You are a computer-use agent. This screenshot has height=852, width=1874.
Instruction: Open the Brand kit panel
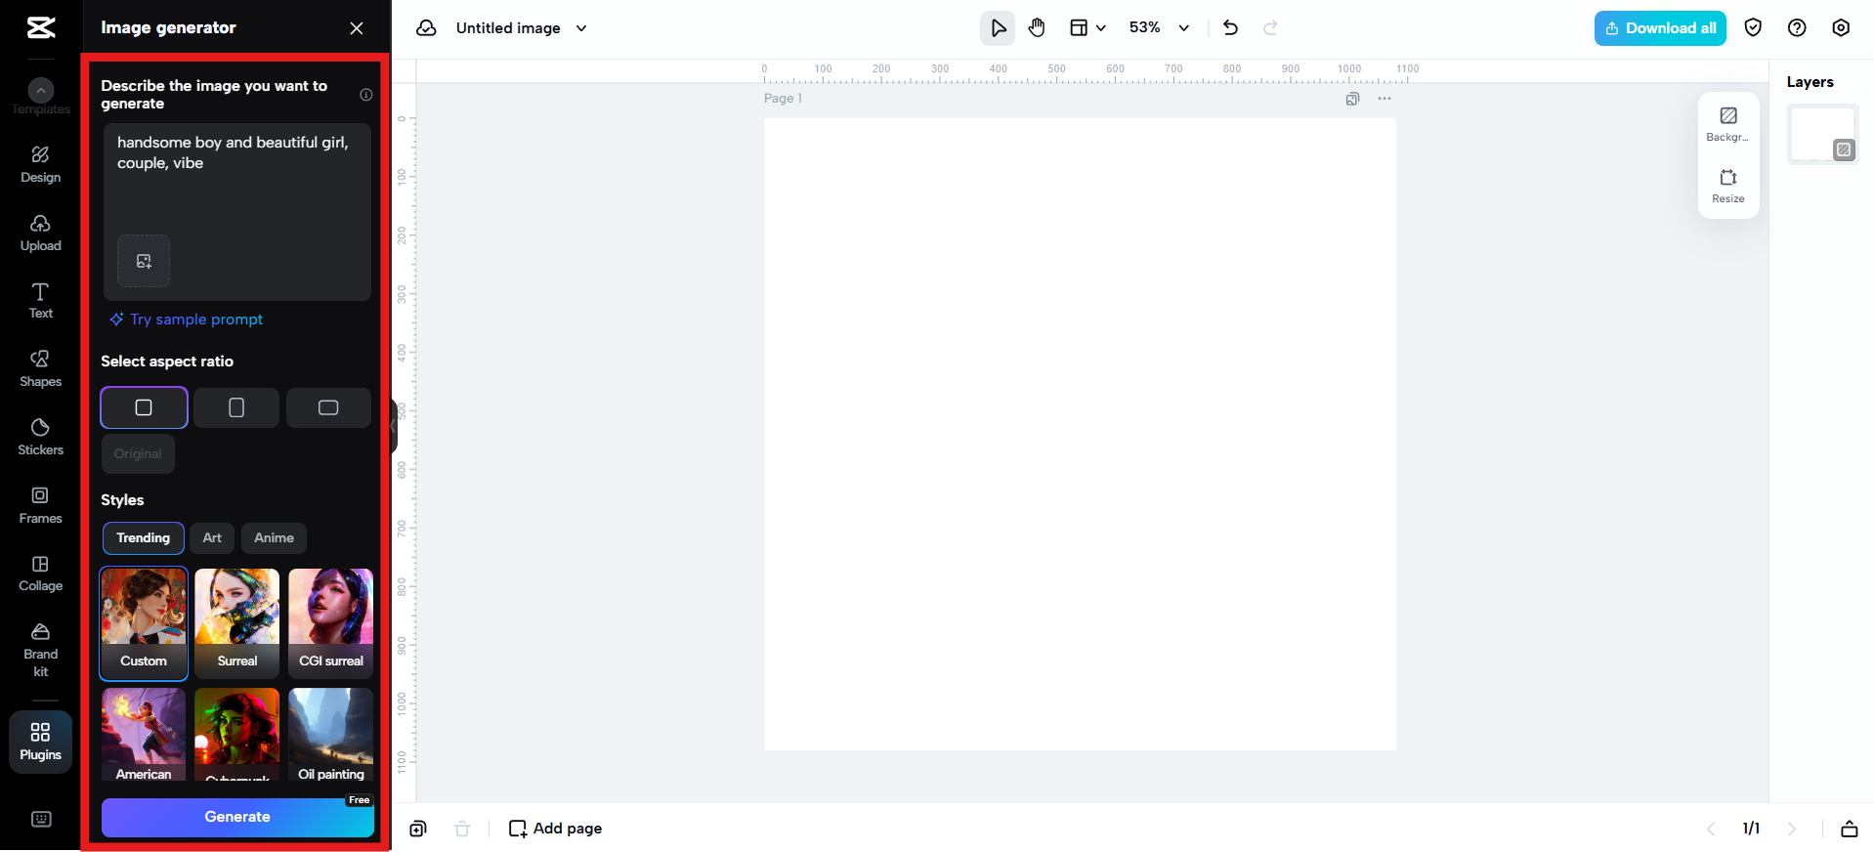(x=40, y=650)
